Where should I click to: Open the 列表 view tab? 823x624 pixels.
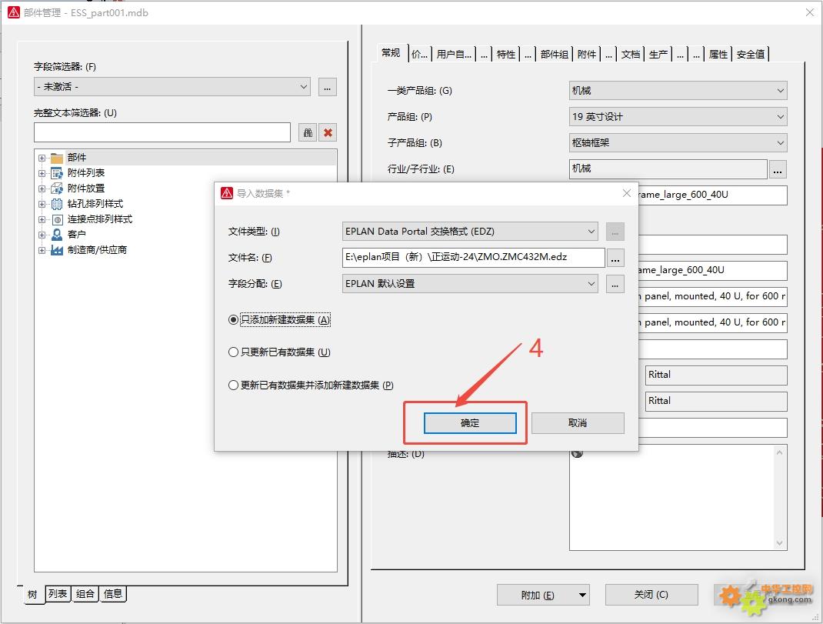pos(58,594)
